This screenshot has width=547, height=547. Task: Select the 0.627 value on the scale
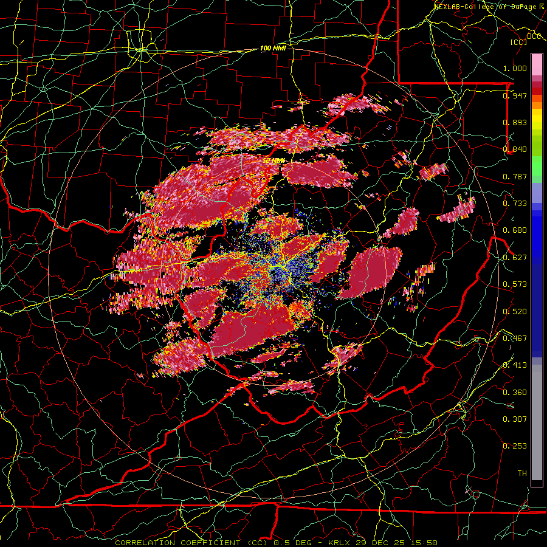coord(515,258)
